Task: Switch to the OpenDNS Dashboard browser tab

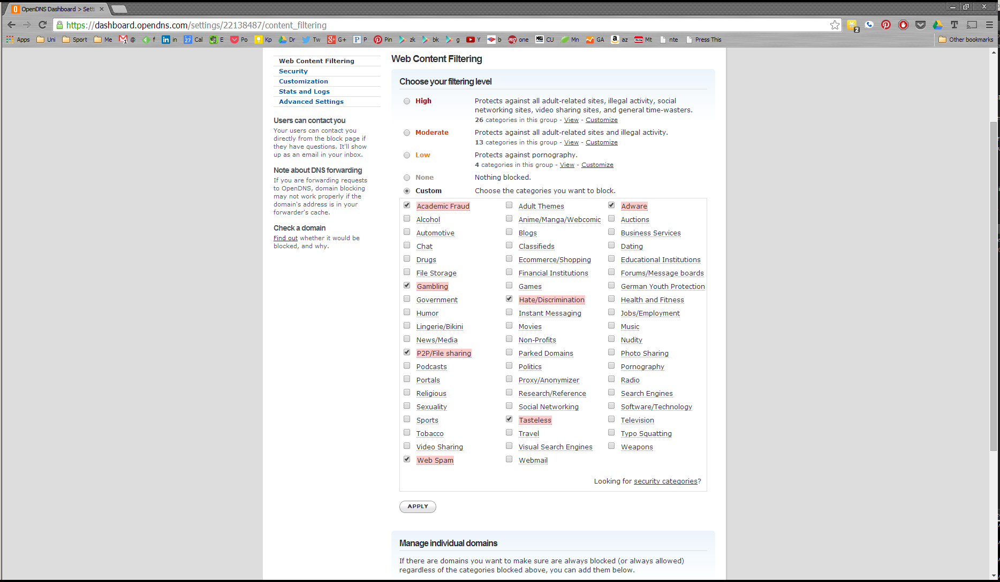Action: pos(56,9)
